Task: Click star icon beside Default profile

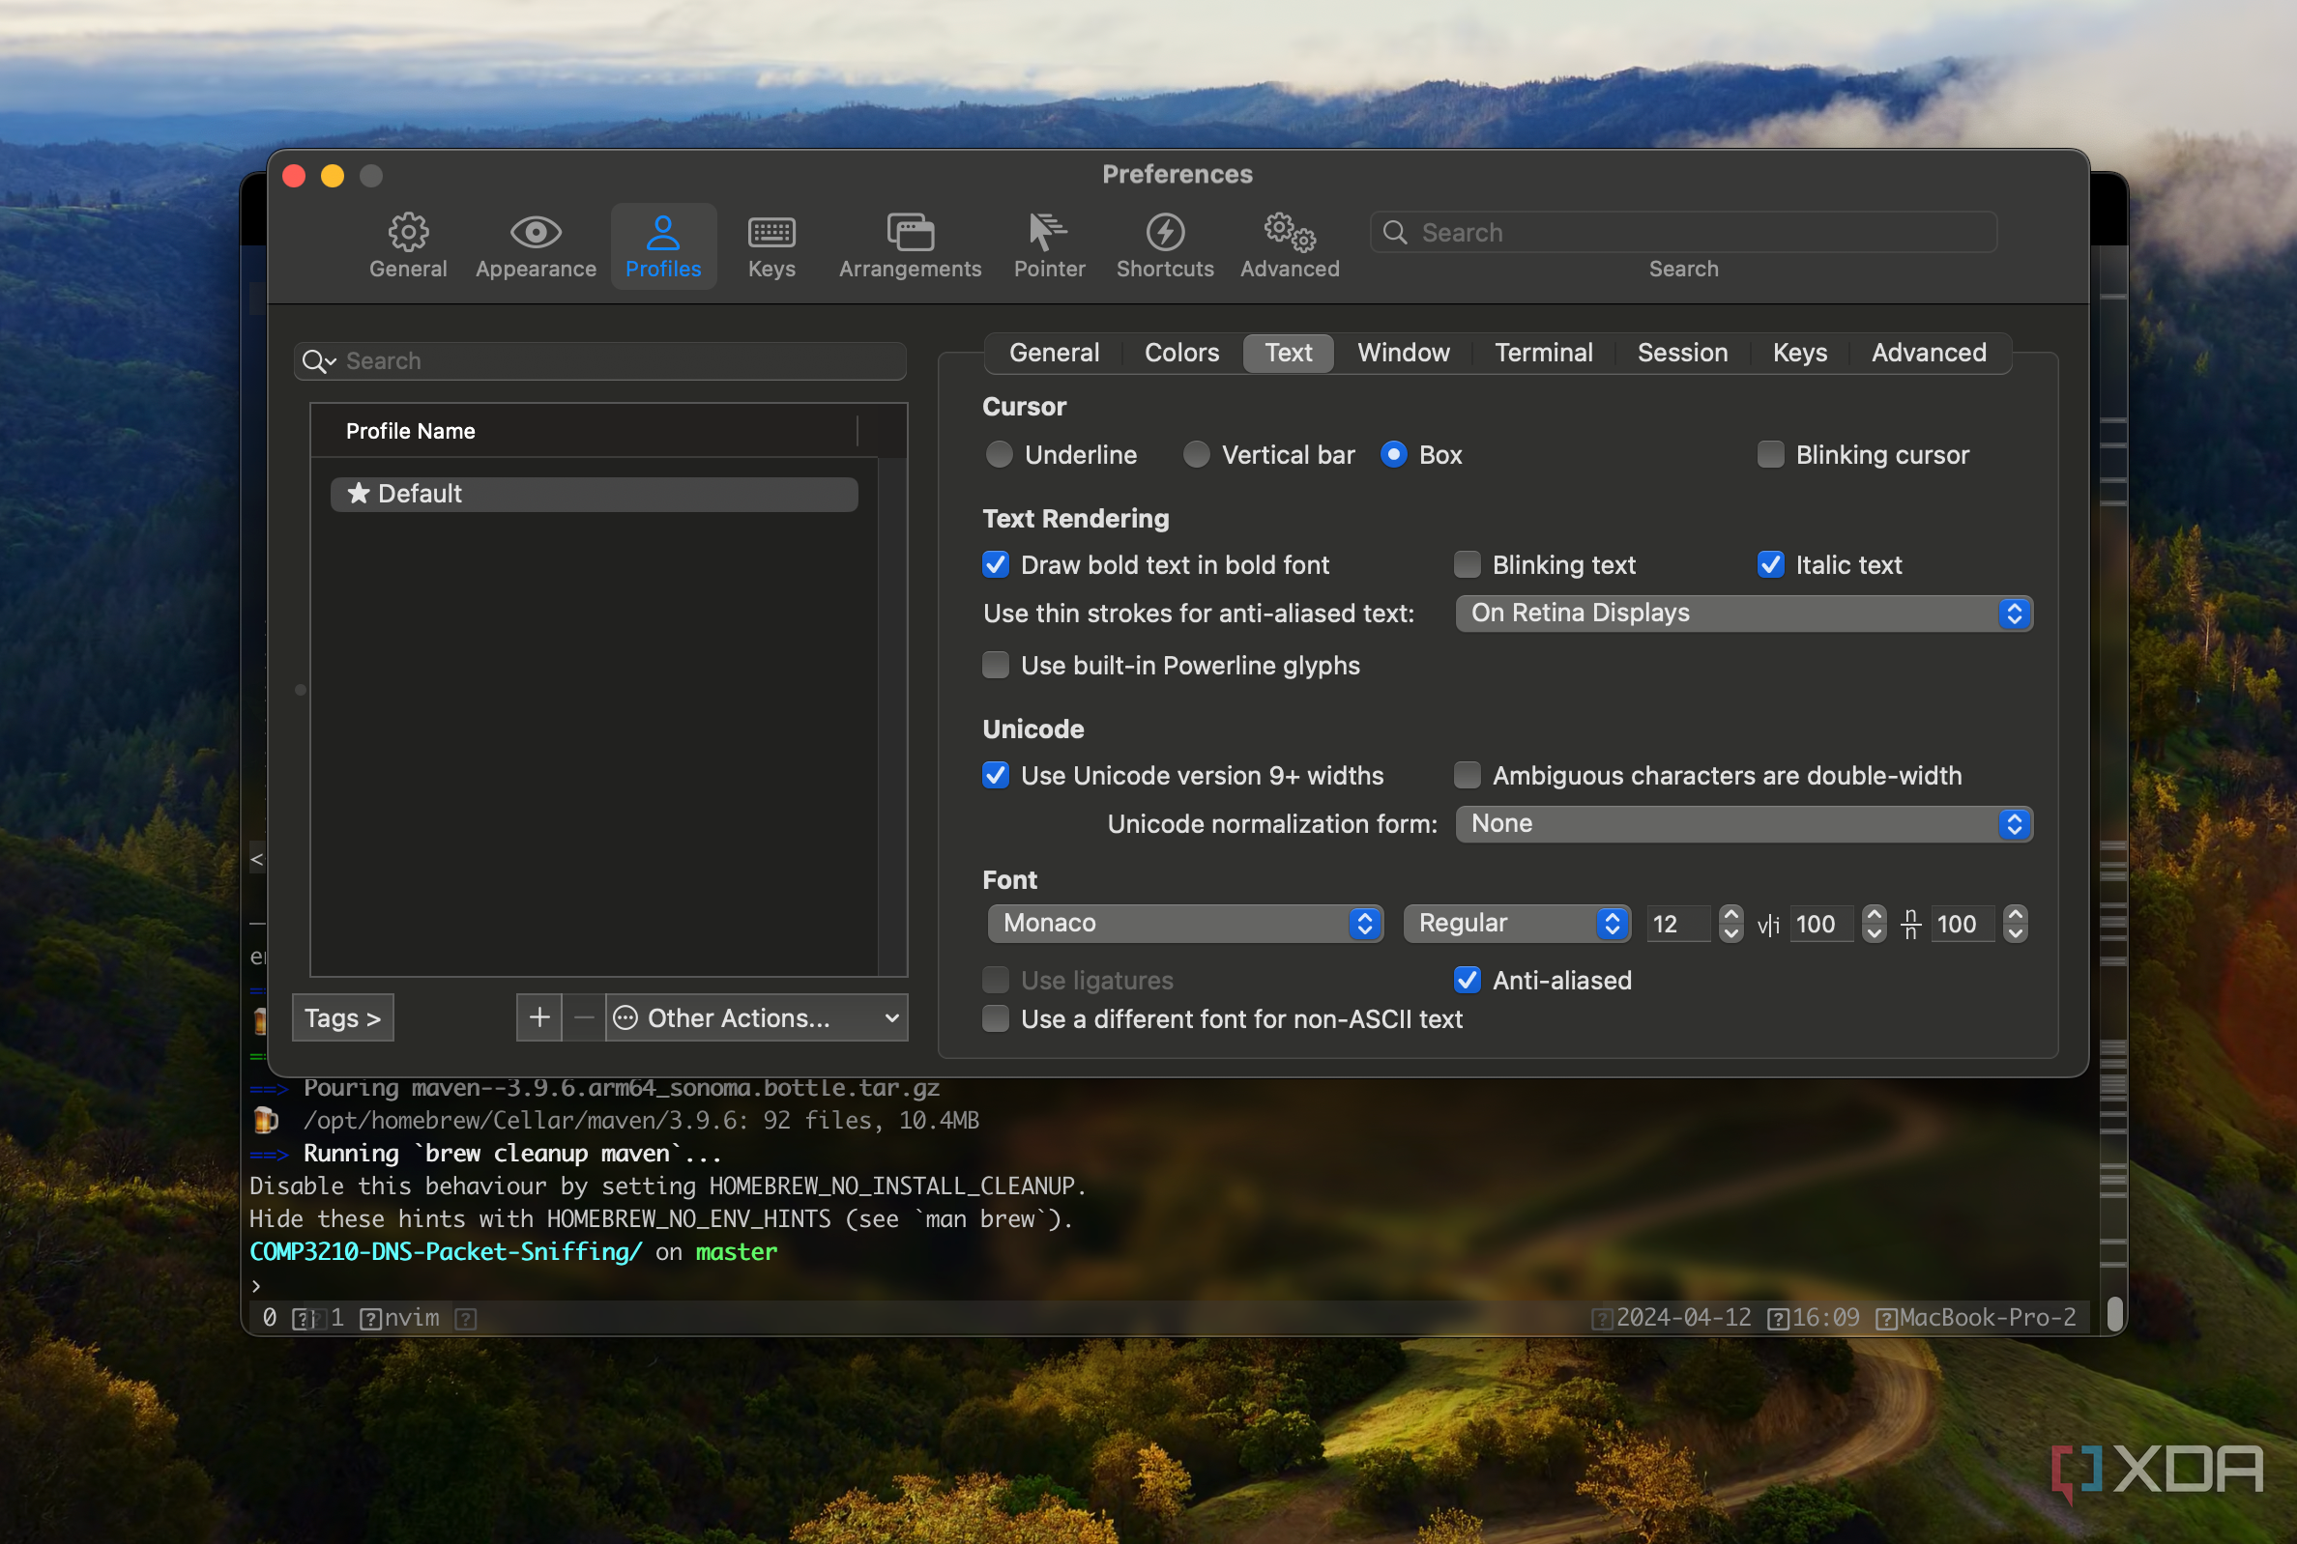Action: click(359, 494)
